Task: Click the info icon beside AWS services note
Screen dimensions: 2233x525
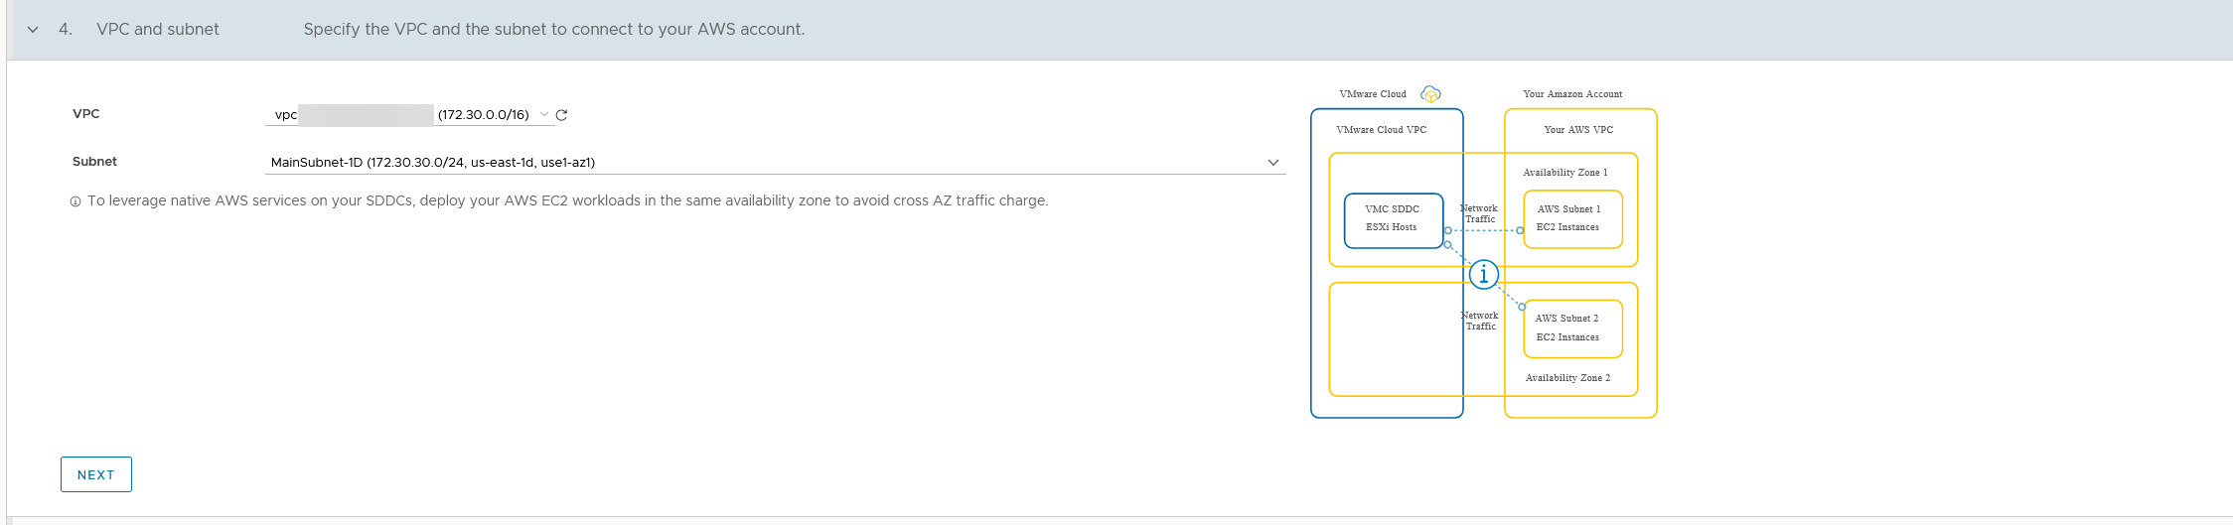Action: 75,201
